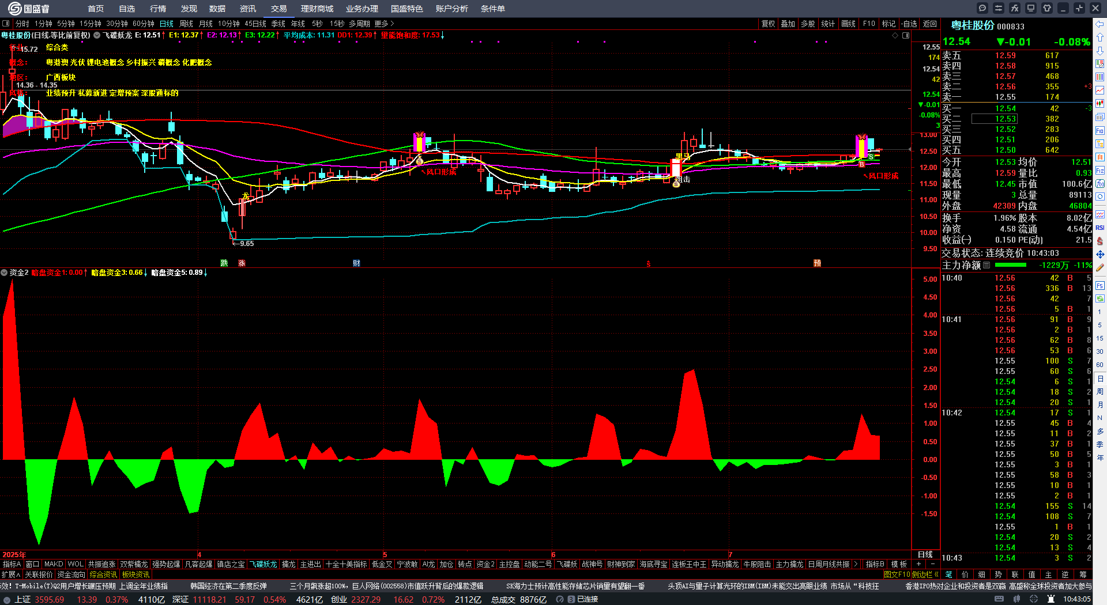
Task: Click the 资金流向 button
Action: (71, 574)
